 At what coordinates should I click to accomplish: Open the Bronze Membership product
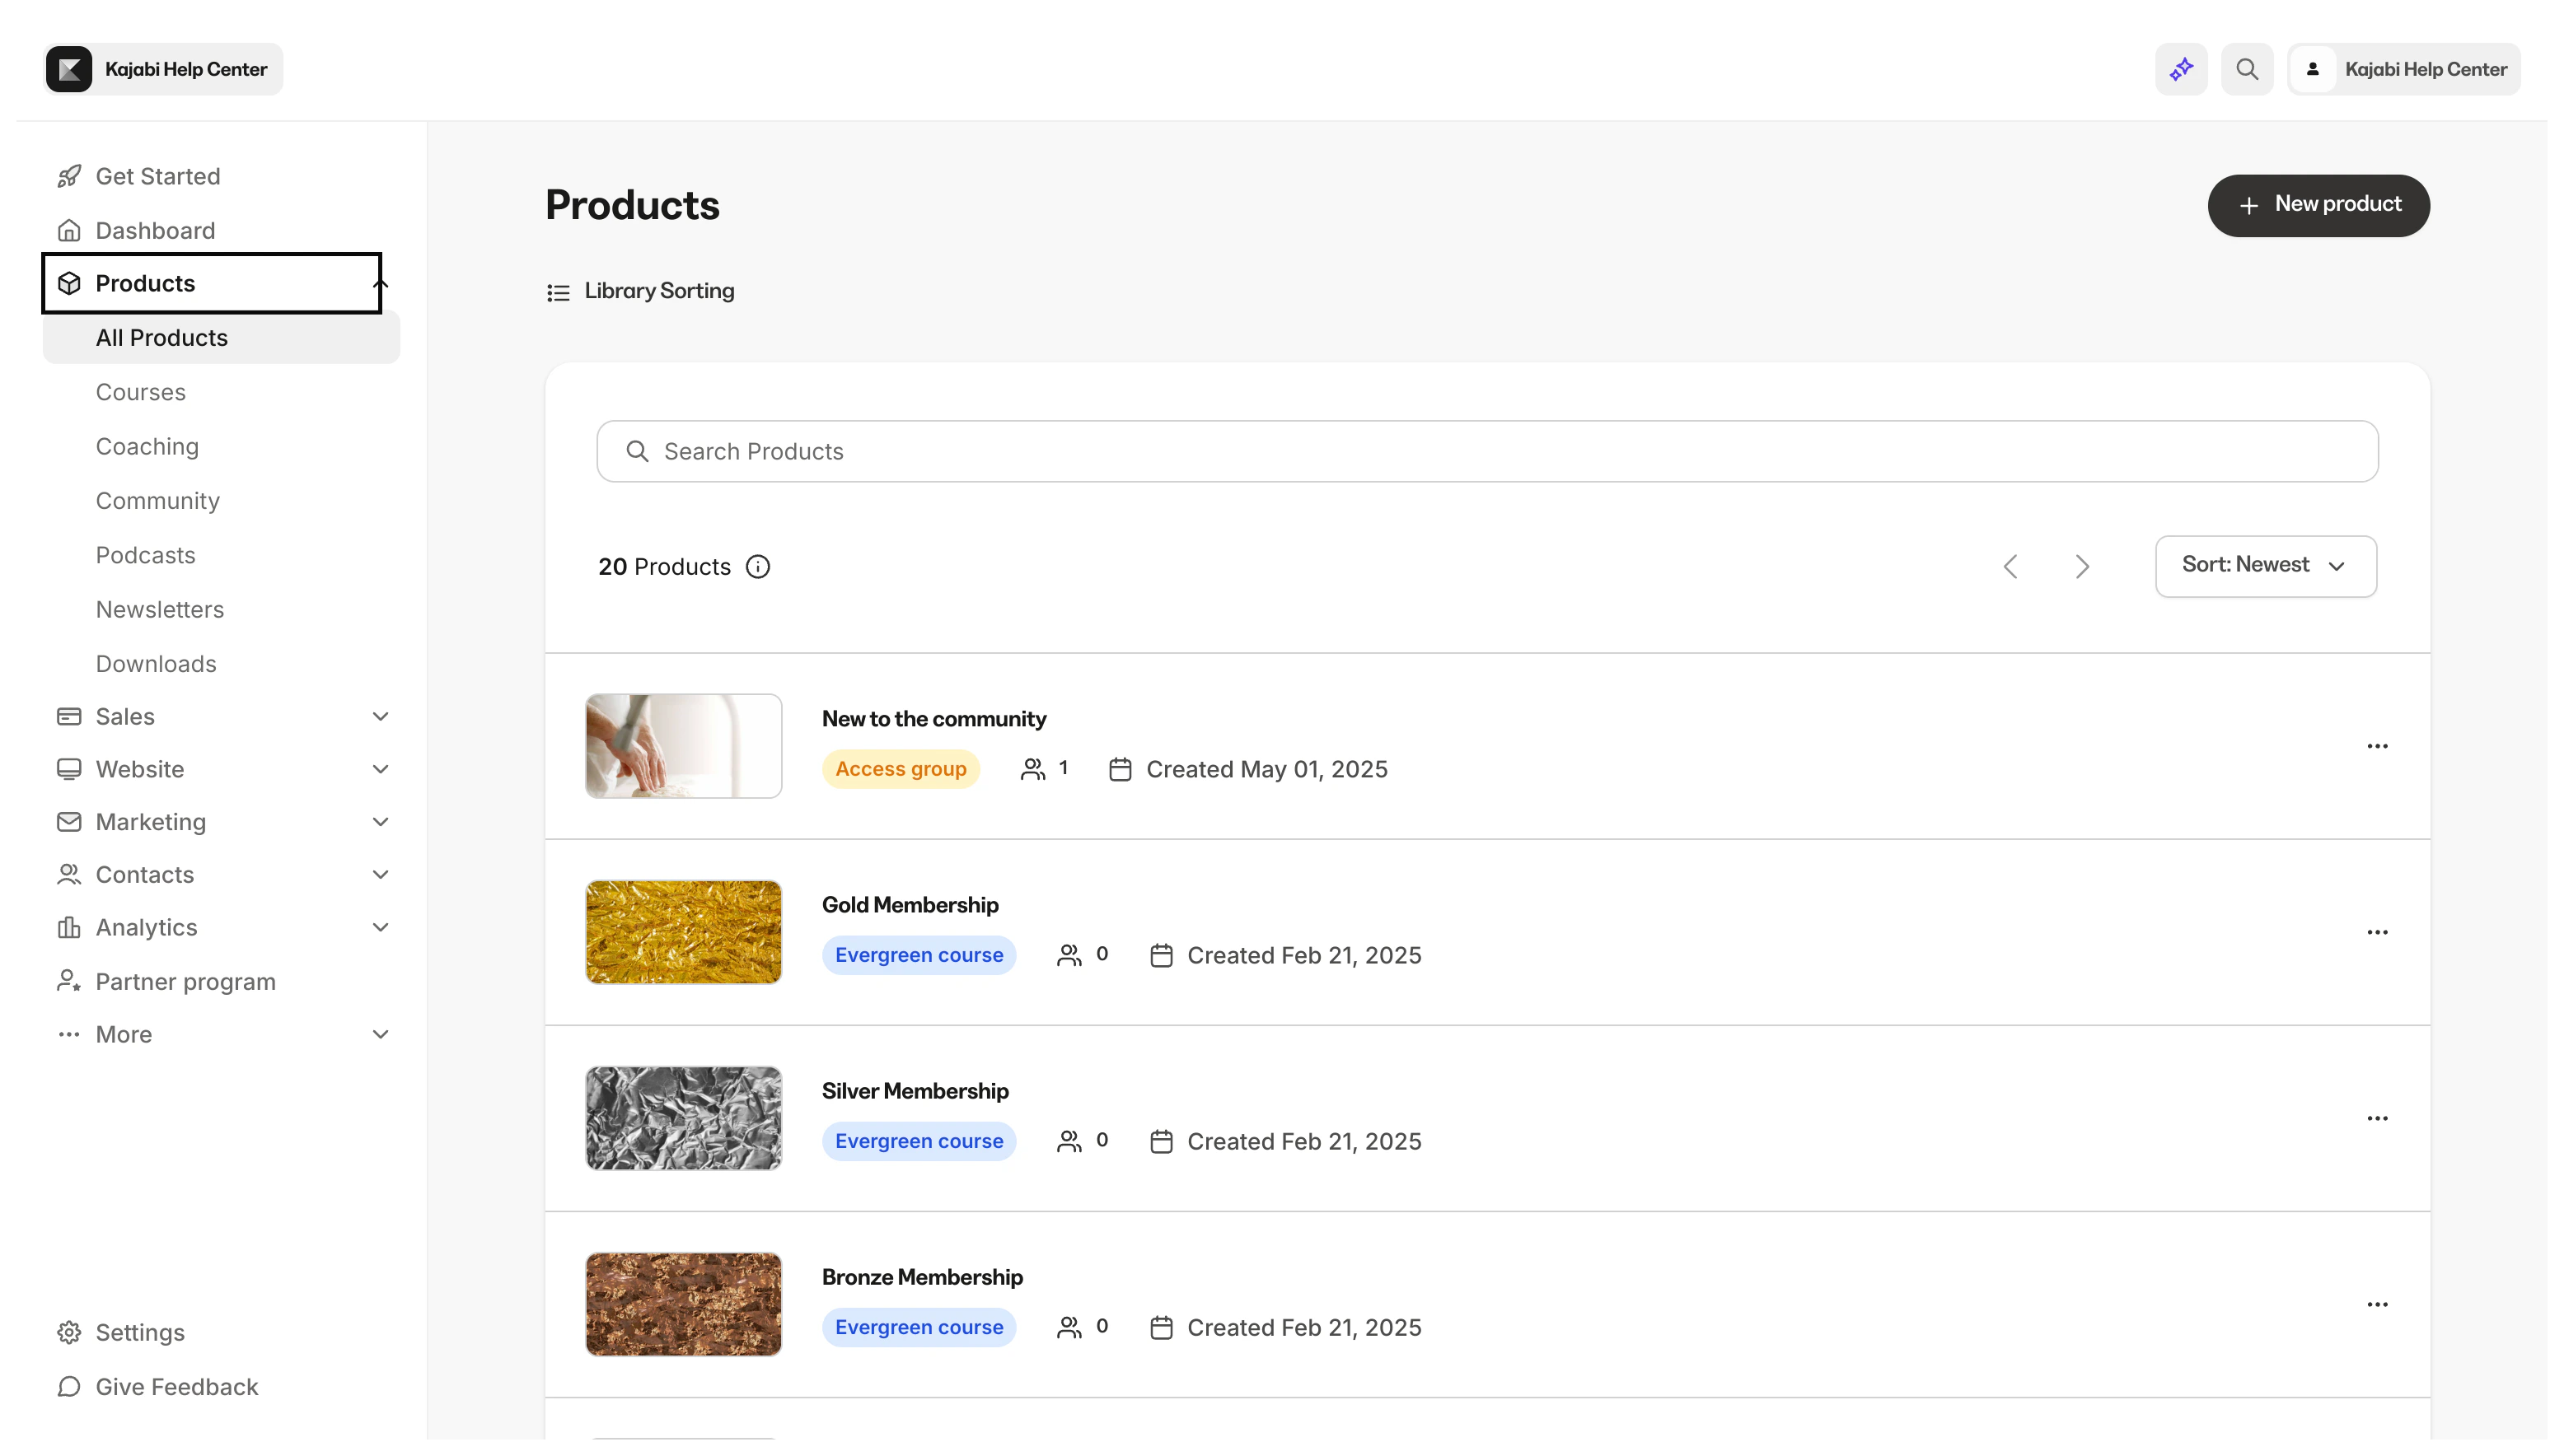(x=921, y=1277)
